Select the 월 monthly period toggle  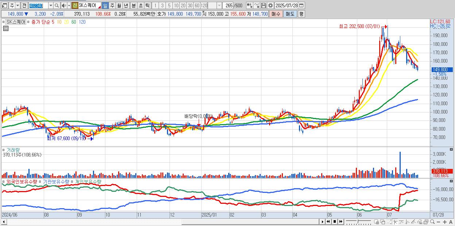pyautogui.click(x=119, y=5)
